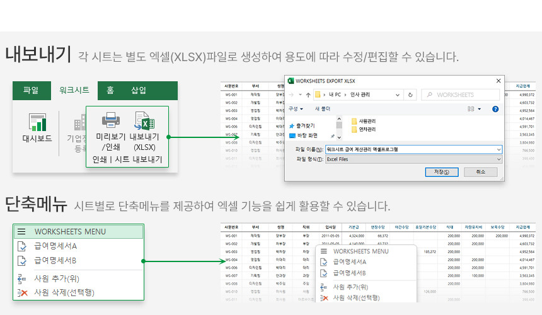Click the help question mark icon in dialog
The width and height of the screenshot is (542, 315).
(x=495, y=109)
